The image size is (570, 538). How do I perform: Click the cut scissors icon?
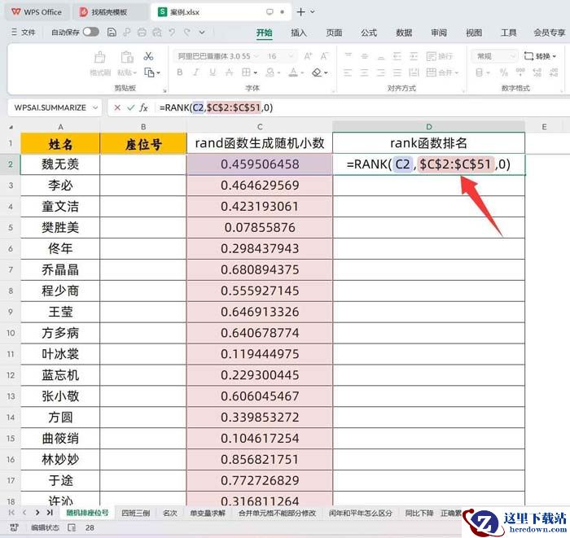click(x=148, y=56)
